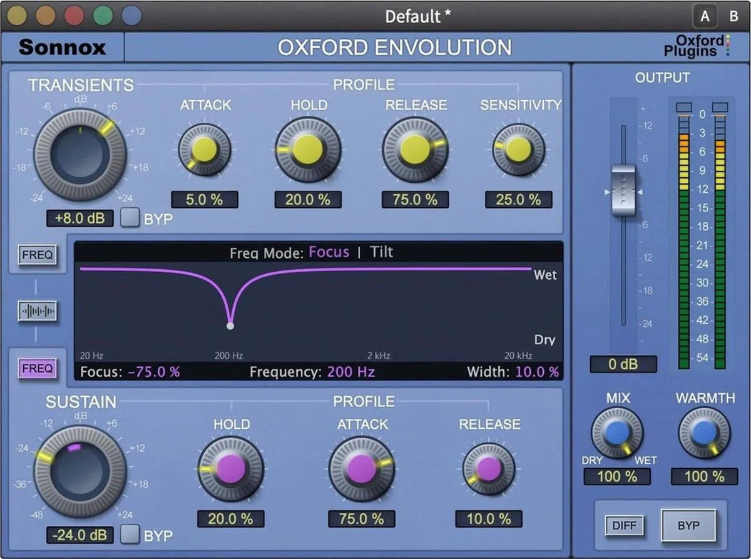
Task: Adjust the Sustain gain knob
Action: click(82, 469)
